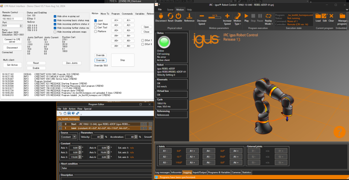Click the save icon in Program Editor toolbar
This screenshot has height=180, width=349.
(x=69, y=113)
